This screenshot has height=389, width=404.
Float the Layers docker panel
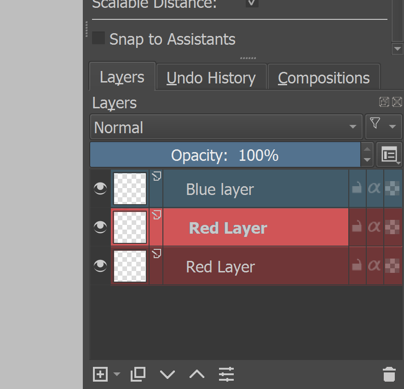384,102
